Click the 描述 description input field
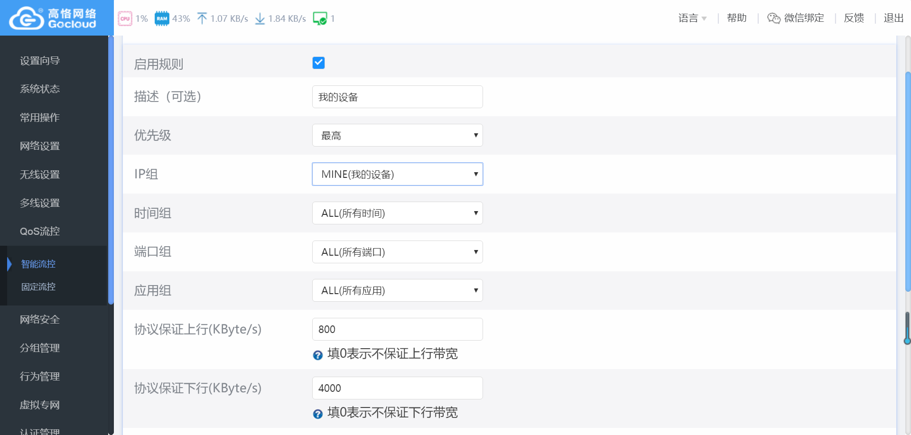 point(398,97)
